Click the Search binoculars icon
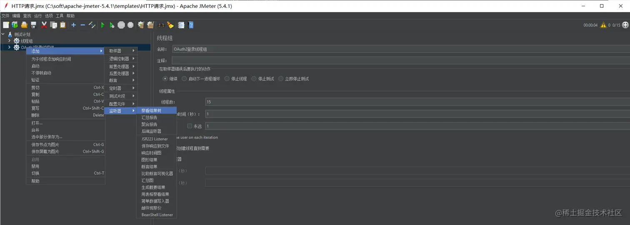 coord(161,25)
